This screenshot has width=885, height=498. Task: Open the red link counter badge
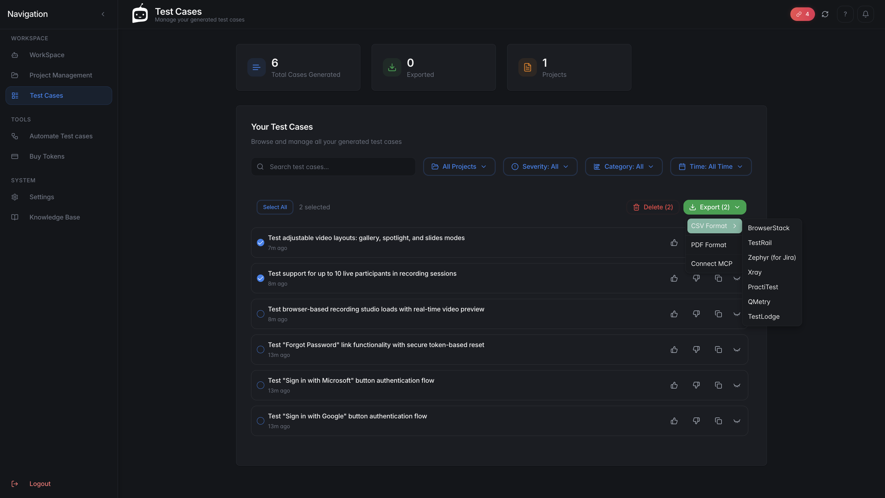[802, 14]
